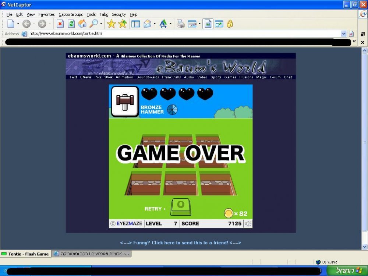Mute the game sound speaker
Image resolution: width=368 pixels, height=276 pixels.
[248, 224]
